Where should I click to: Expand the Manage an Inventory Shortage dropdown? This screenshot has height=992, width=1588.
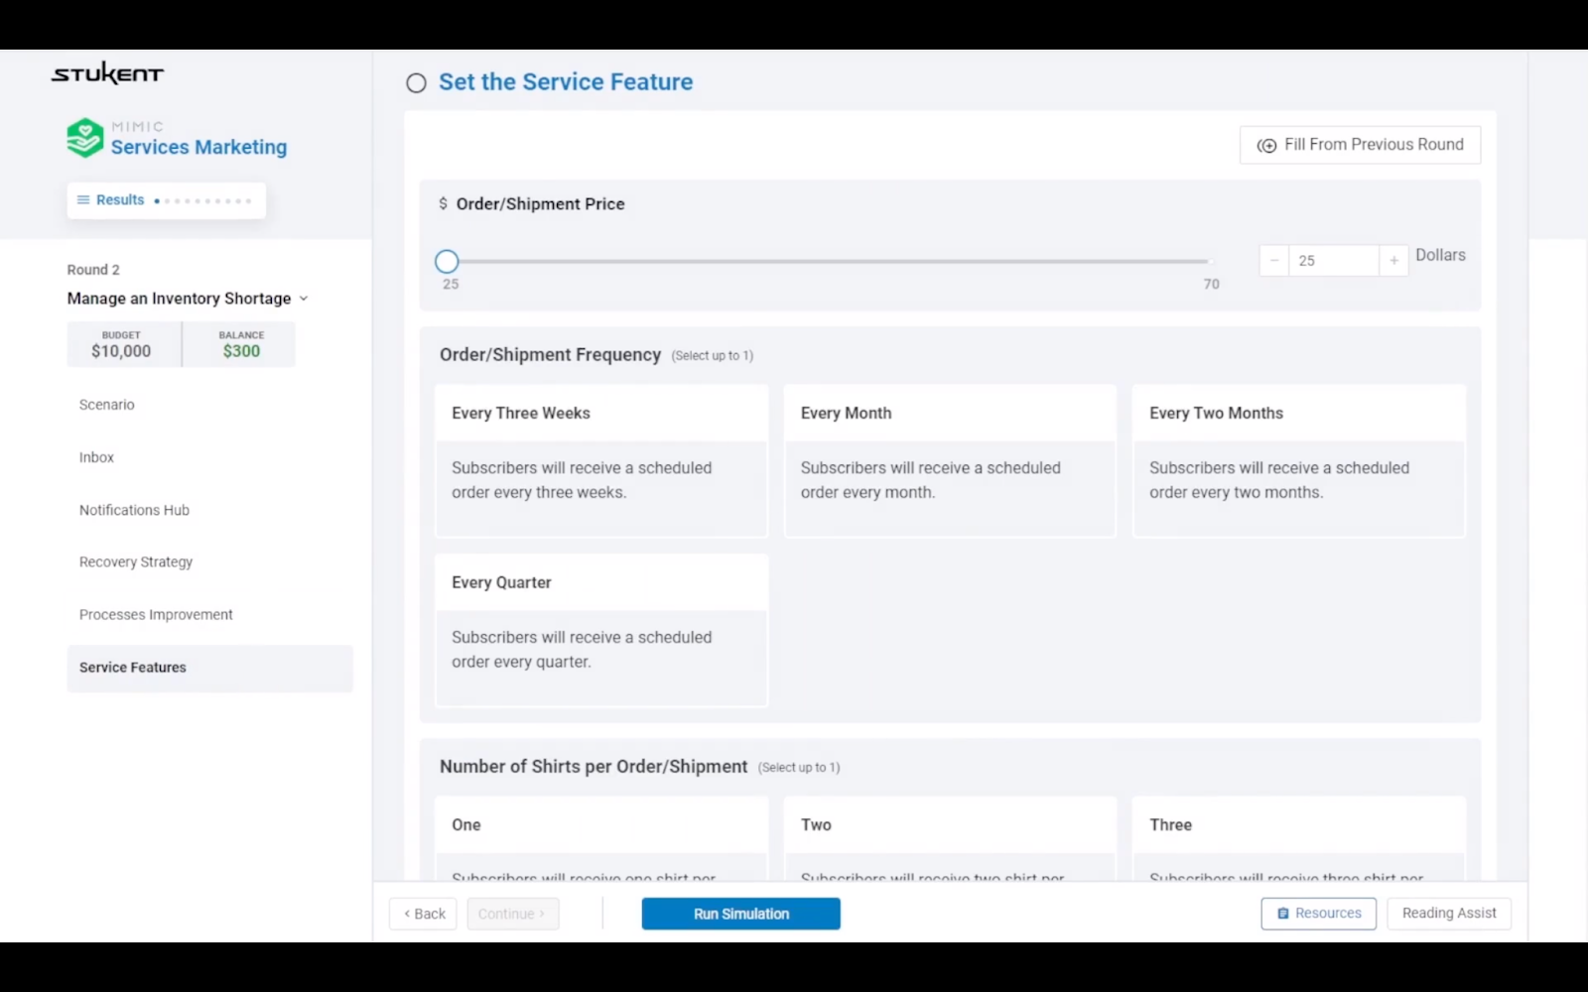click(304, 299)
